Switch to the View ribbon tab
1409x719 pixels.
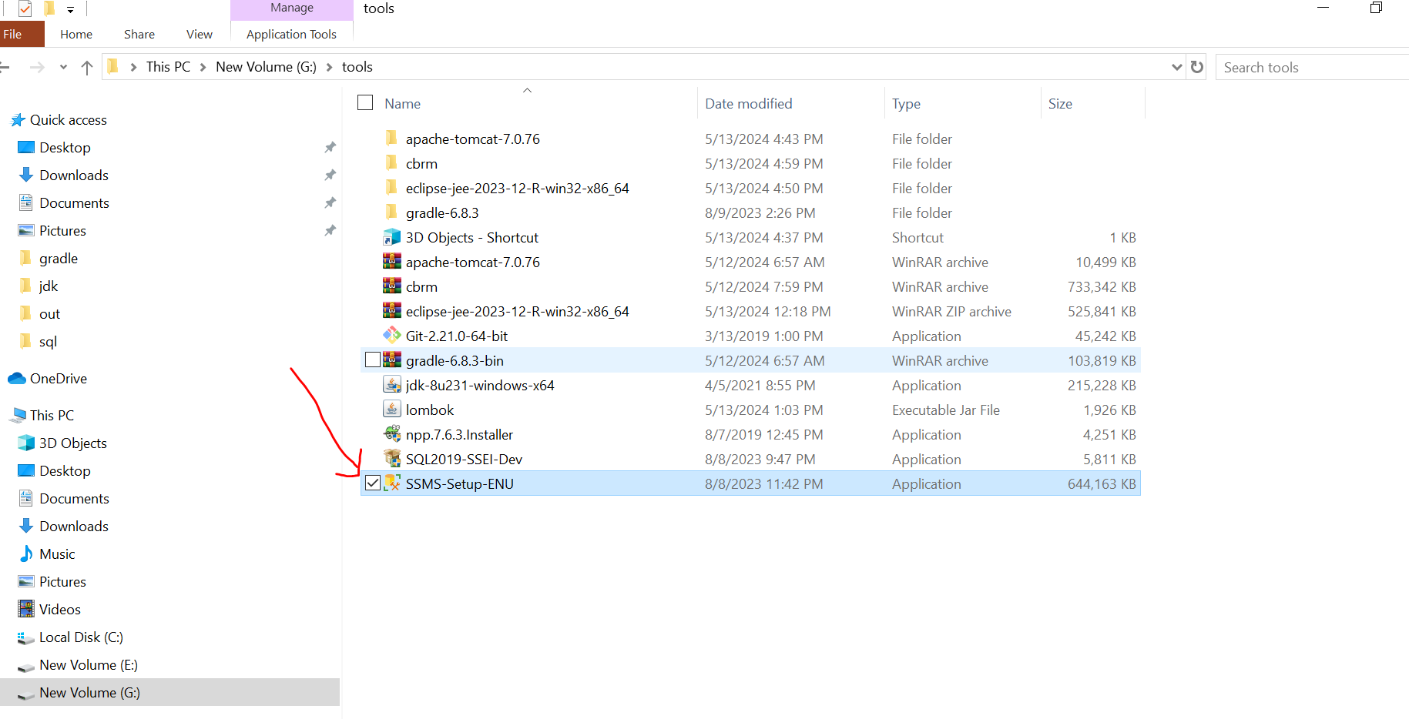click(200, 34)
